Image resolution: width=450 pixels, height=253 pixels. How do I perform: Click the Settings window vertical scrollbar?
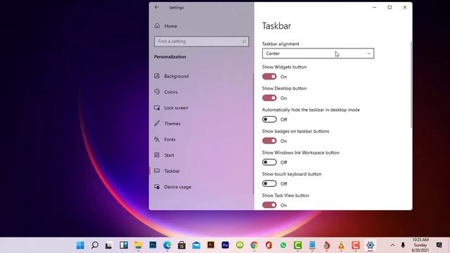411,84
